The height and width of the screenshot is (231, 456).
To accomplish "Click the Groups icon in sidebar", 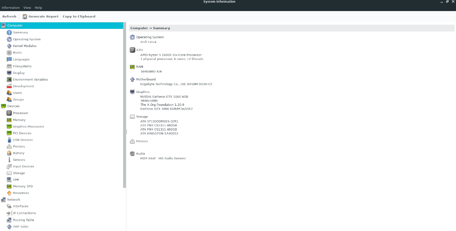I will (9, 99).
